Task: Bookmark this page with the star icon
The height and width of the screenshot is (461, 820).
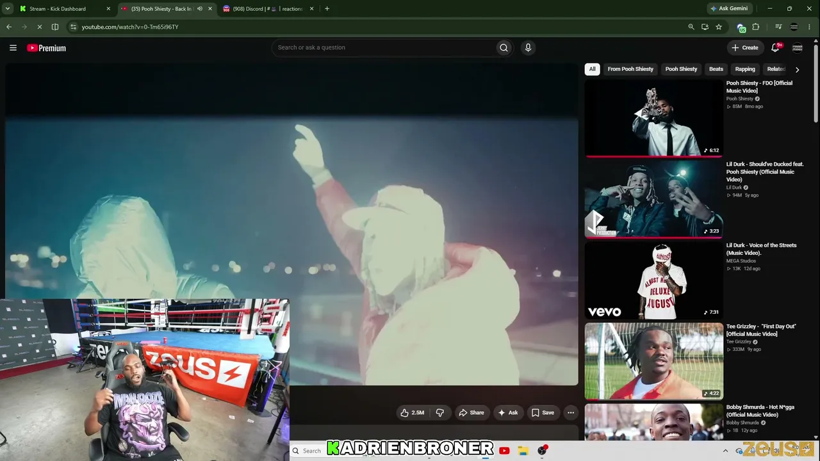Action: point(719,27)
